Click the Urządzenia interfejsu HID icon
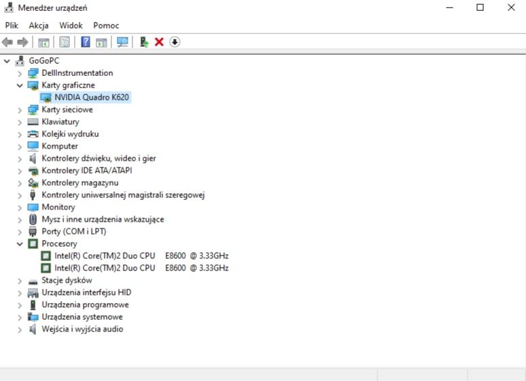526x381 pixels. 33,293
